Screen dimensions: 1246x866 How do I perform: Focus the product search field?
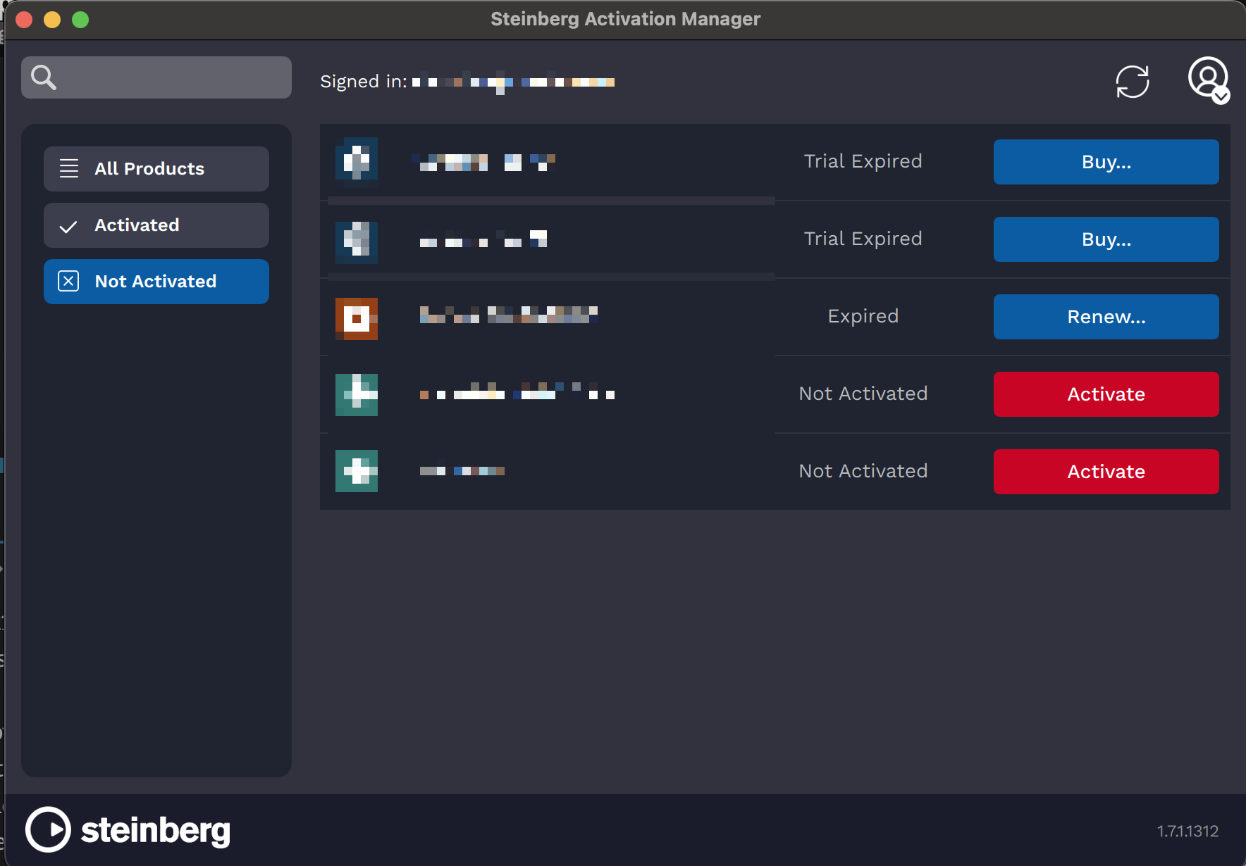(x=156, y=77)
